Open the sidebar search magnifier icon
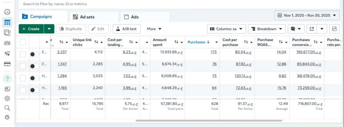This screenshot has width=344, height=127. (7, 108)
